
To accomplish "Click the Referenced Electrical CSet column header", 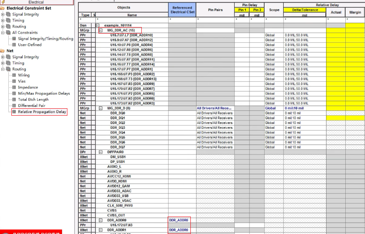I will [182, 10].
